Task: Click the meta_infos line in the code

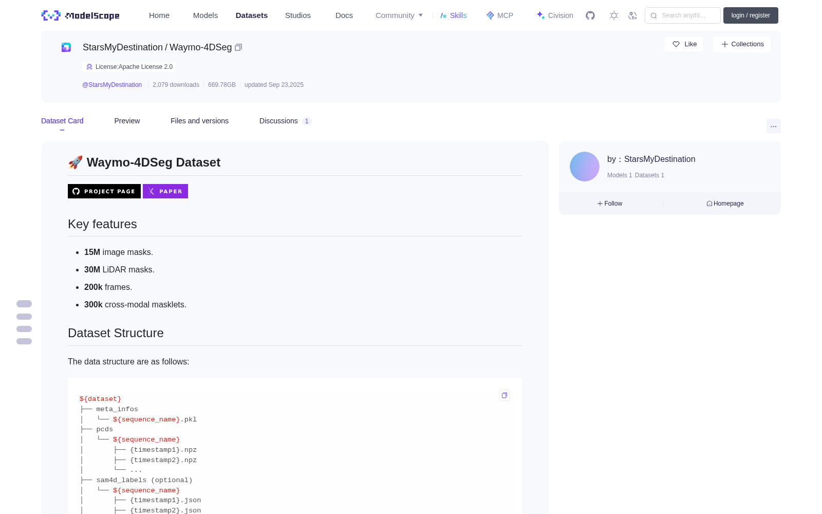Action: (117, 409)
